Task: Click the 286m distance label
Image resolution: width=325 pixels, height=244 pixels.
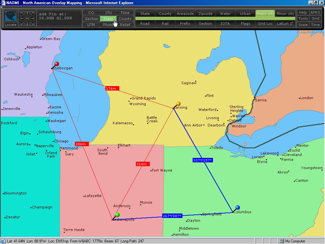Action: pyautogui.click(x=82, y=144)
